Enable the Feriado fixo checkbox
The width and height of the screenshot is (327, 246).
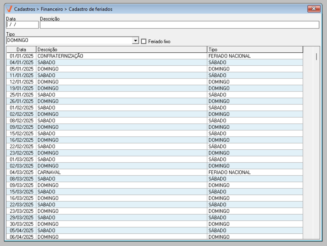tap(144, 41)
